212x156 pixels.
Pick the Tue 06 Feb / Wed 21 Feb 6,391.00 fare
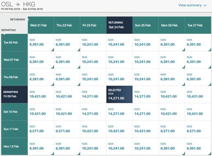point(41,42)
